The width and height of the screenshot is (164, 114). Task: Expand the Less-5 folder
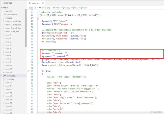pyautogui.click(x=4, y=49)
